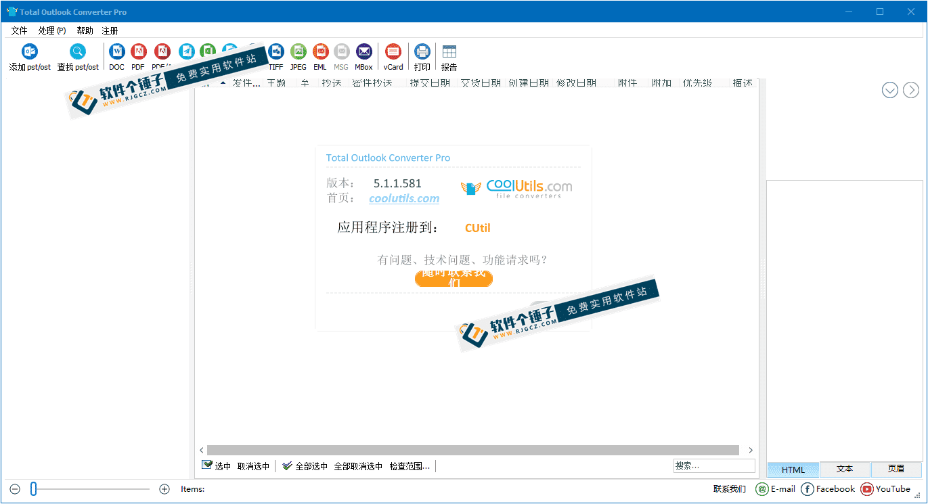Click the 搜索... search field
The image size is (928, 504).
(x=714, y=465)
